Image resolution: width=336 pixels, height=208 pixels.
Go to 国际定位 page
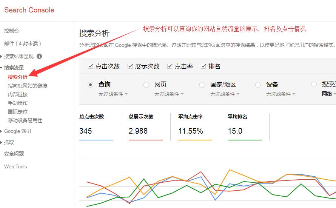[18, 112]
